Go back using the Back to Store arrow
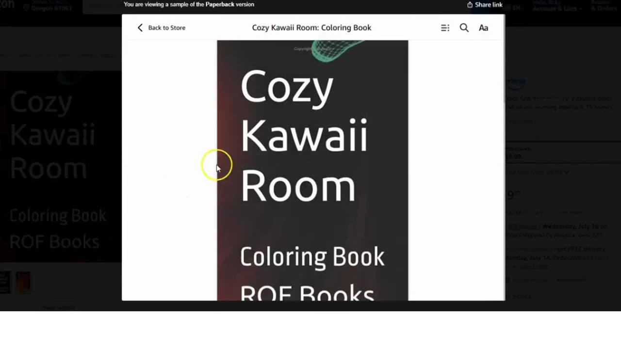This screenshot has height=349, width=621. [140, 28]
